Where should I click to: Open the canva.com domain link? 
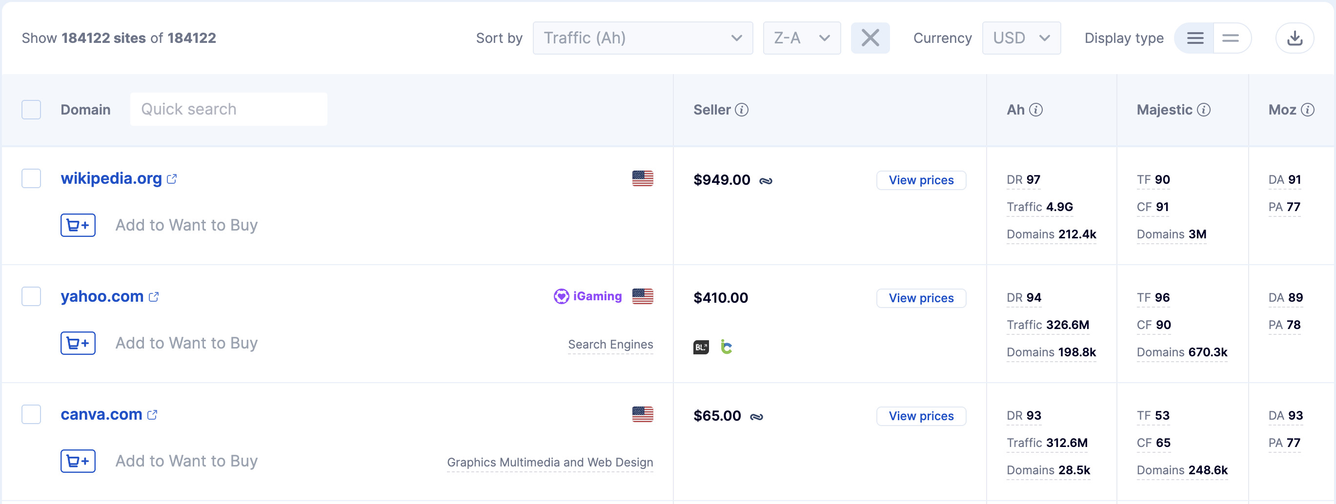point(101,414)
